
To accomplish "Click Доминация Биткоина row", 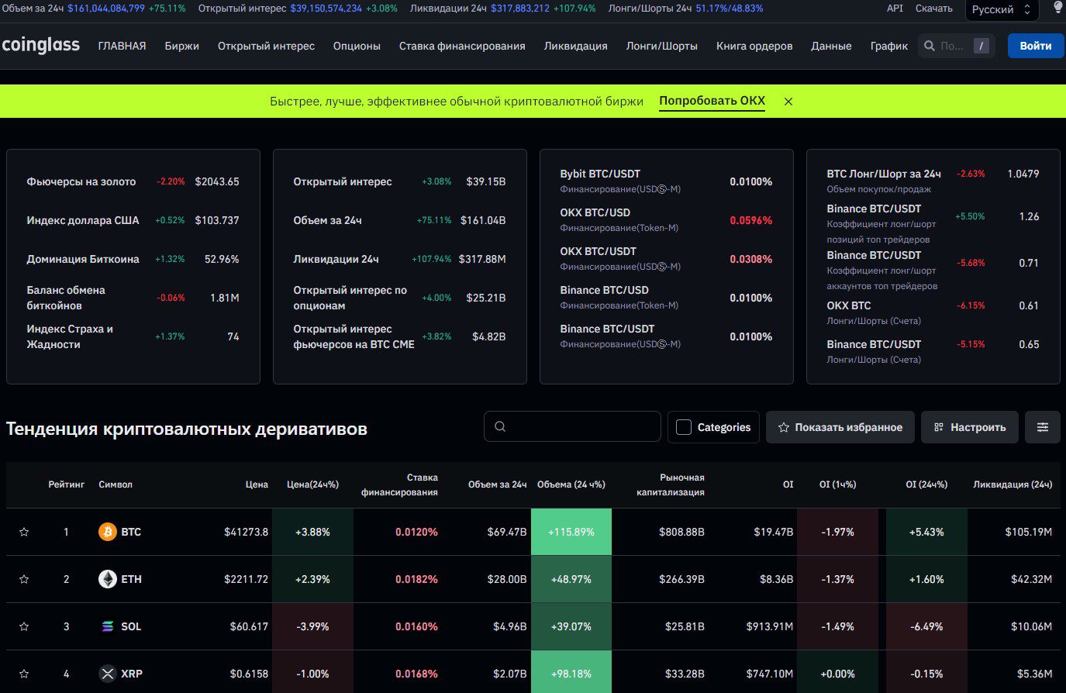I will point(133,259).
